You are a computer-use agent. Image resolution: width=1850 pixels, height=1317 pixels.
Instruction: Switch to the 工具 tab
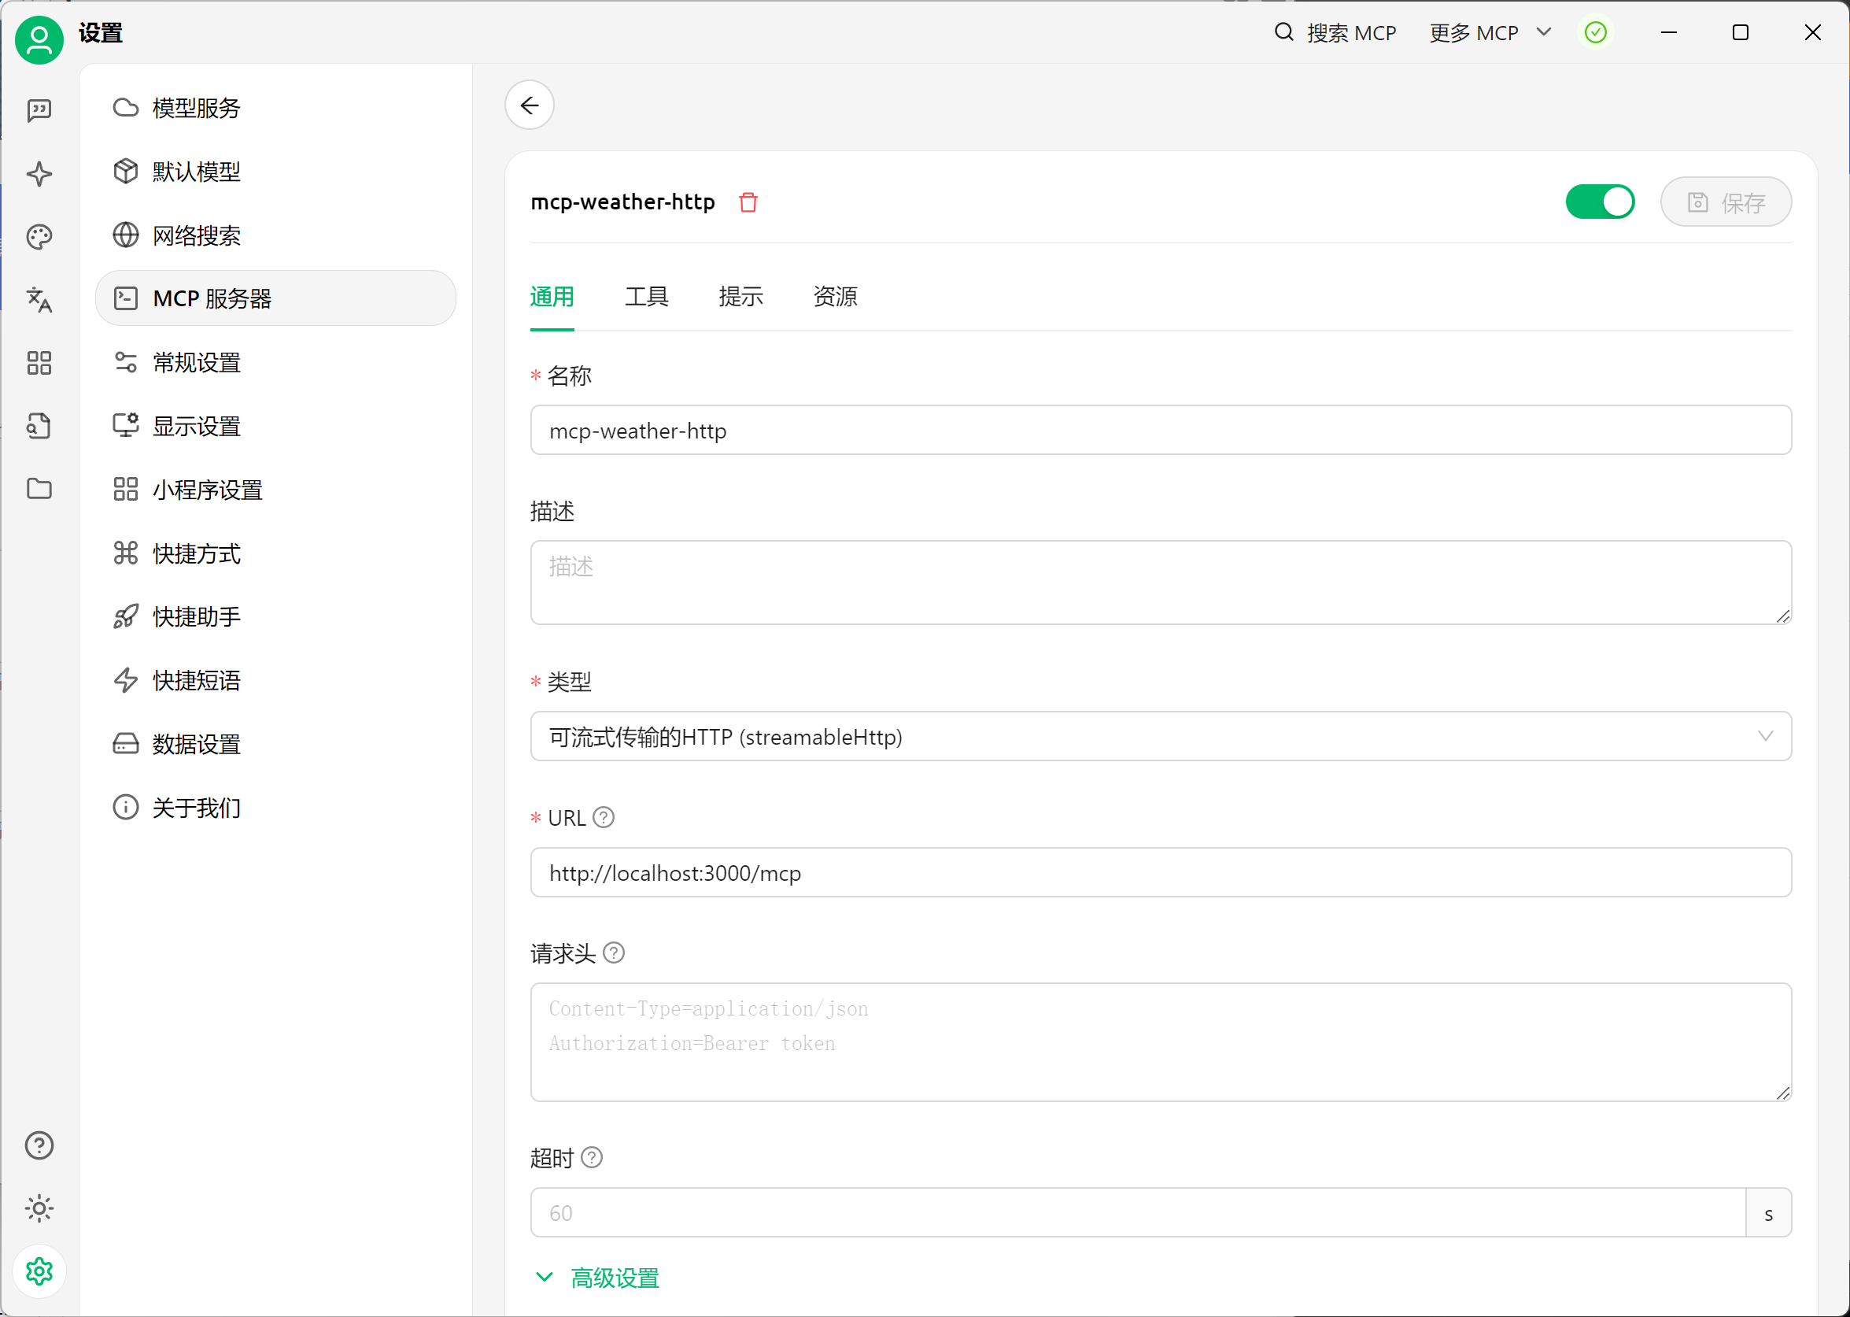click(x=646, y=297)
